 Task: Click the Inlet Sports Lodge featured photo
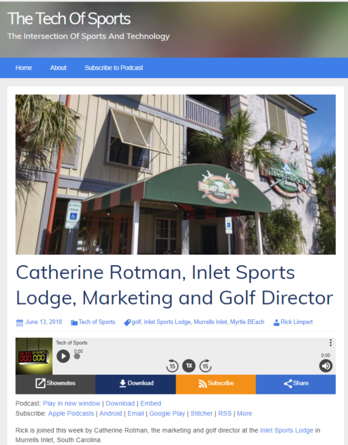(x=175, y=175)
